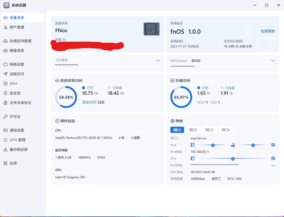Click the 备份和还原 icon
This screenshot has height=217, width=284.
(5, 150)
